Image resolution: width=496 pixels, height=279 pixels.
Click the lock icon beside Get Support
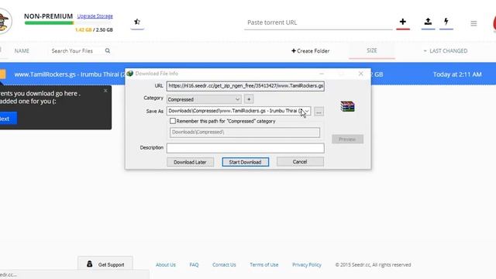tap(90, 263)
